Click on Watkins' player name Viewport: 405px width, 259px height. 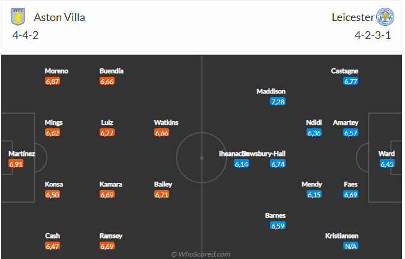coord(166,122)
